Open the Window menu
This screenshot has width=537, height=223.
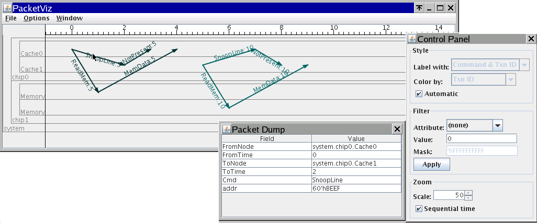(69, 18)
